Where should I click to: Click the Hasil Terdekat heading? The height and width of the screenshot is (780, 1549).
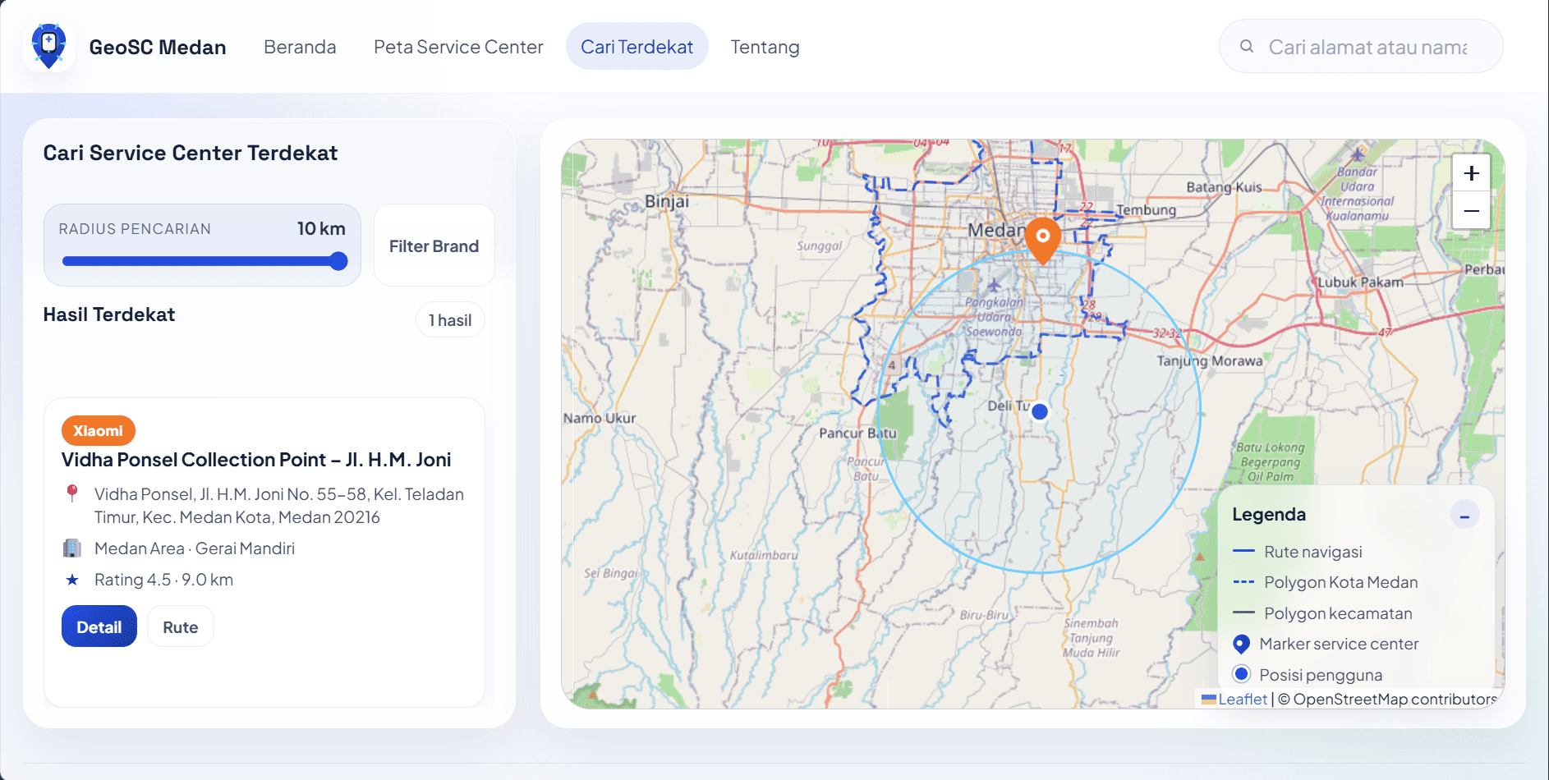click(109, 314)
